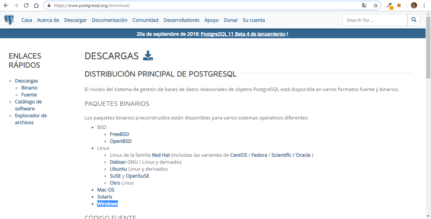Open the Desarrolladores menu item
Screen dimensions: 431x219
tap(182, 20)
